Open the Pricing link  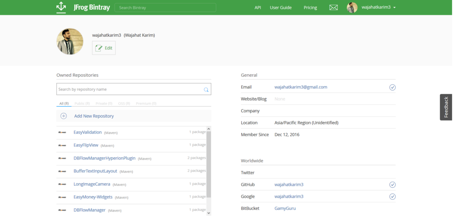[x=310, y=8]
